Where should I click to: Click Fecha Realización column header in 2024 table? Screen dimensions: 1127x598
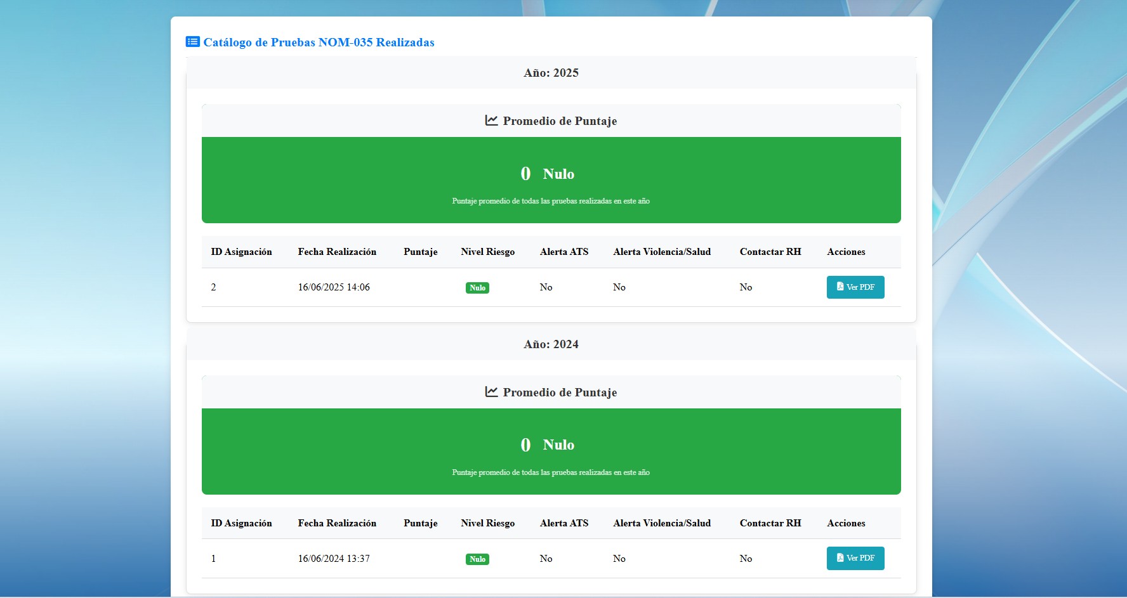[x=337, y=523]
